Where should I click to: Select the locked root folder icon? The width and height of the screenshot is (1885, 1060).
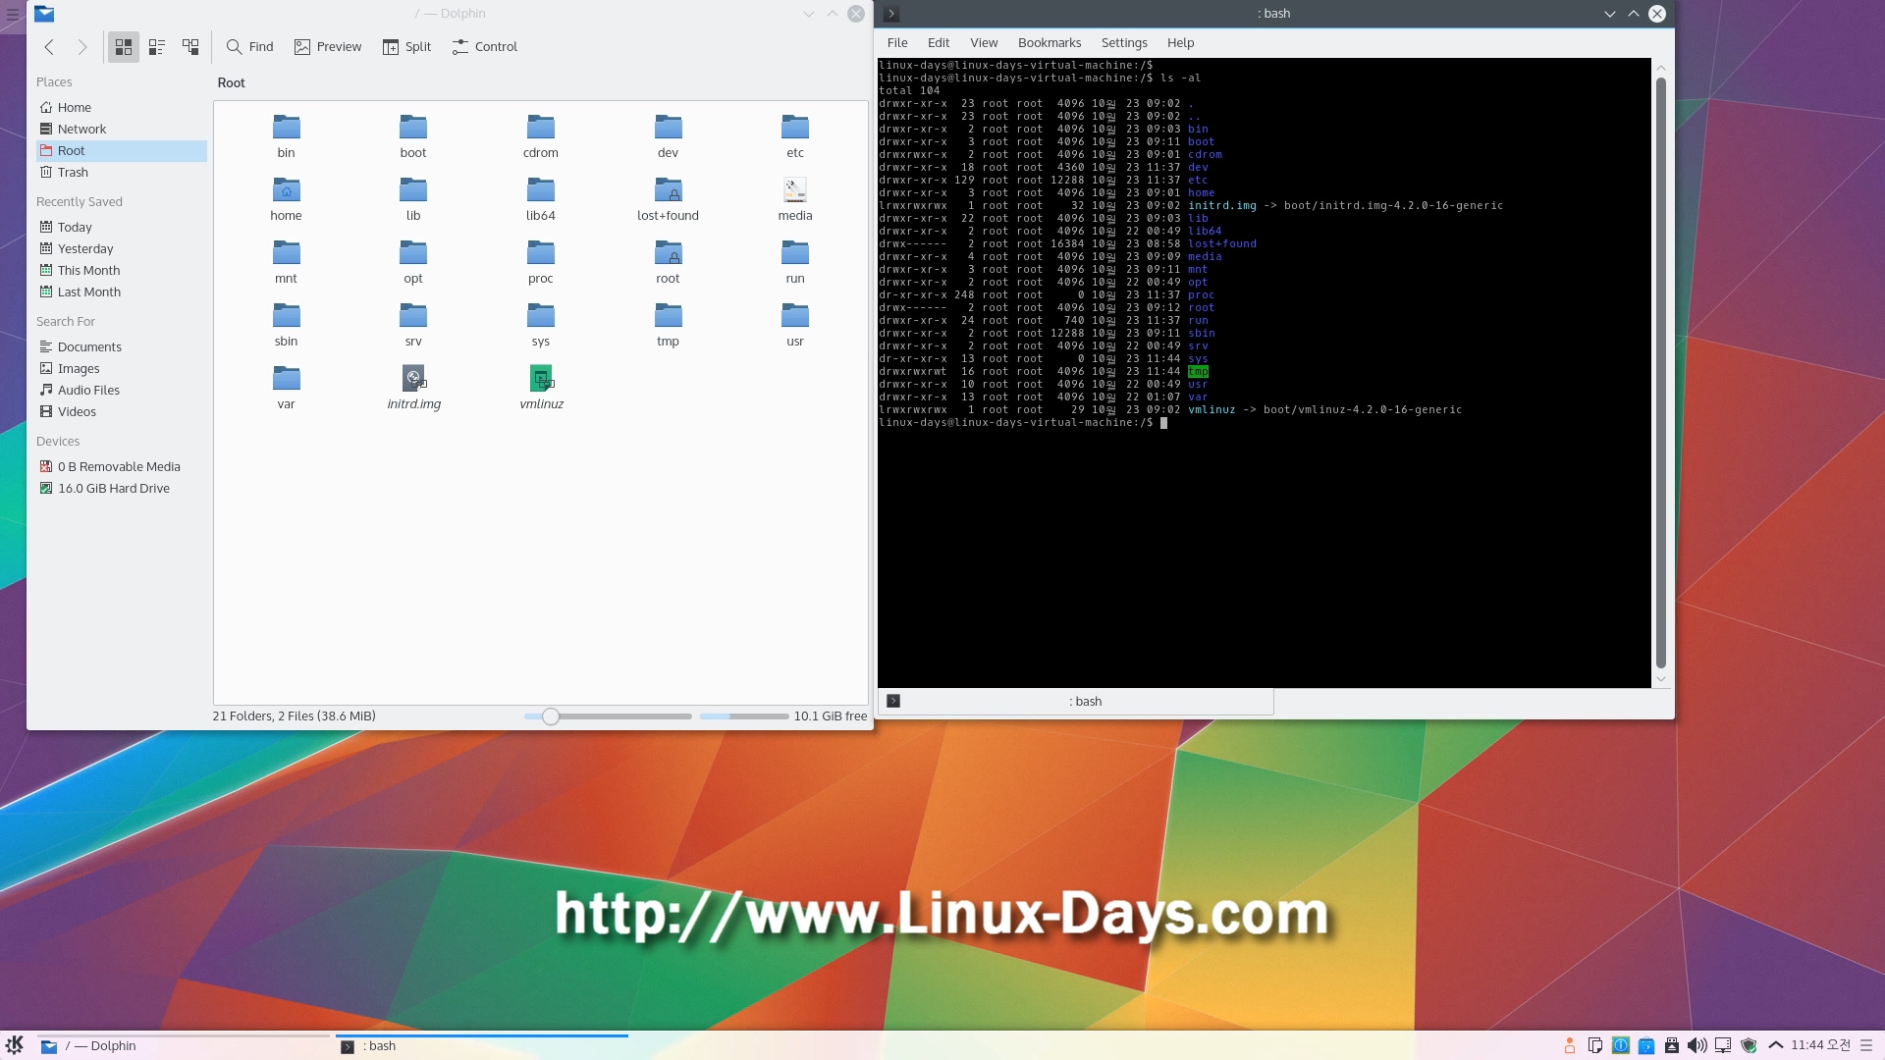tap(669, 253)
